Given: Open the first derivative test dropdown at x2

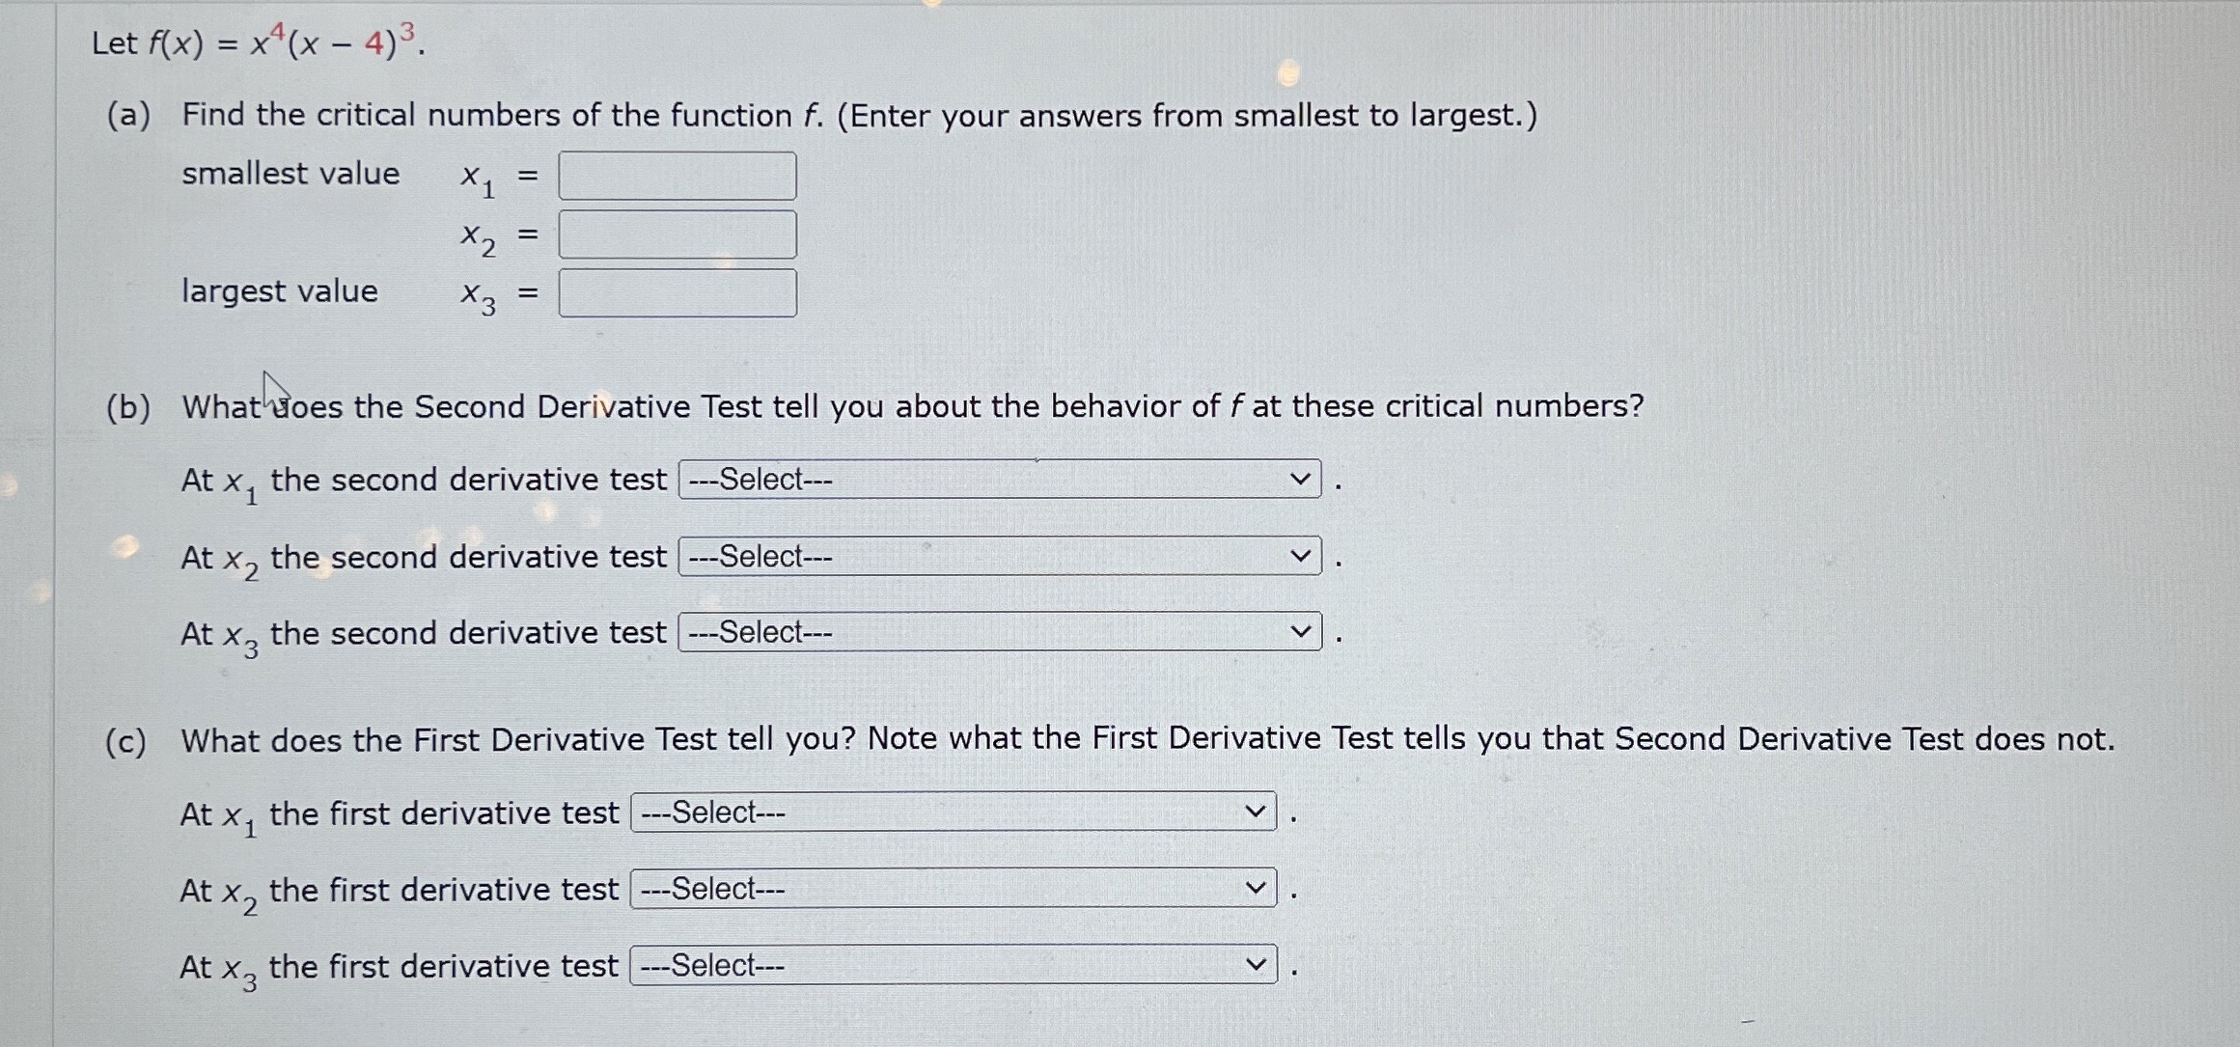Looking at the screenshot, I should click(946, 887).
